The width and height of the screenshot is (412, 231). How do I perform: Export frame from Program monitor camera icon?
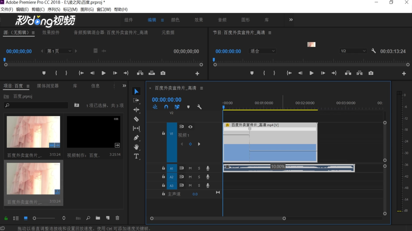(371, 73)
